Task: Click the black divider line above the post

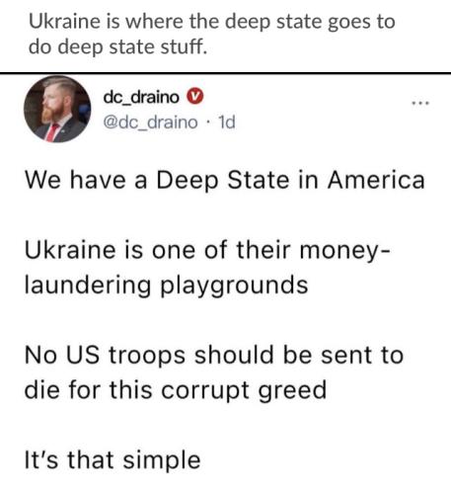Action: pos(225,73)
